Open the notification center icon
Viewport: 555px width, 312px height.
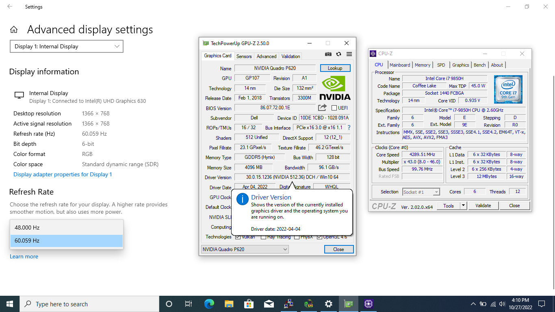(542, 304)
